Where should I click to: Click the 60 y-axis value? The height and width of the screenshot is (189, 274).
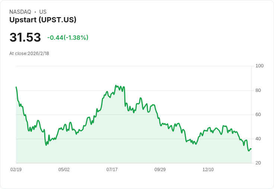click(258, 115)
